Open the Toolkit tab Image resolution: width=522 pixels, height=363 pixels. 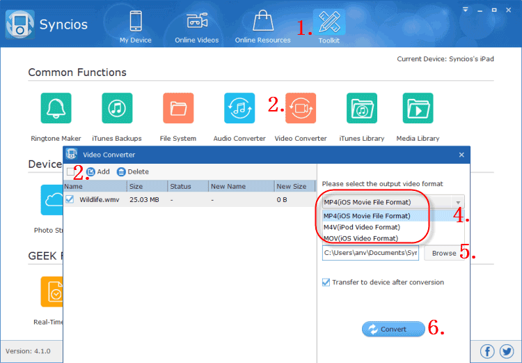329,27
